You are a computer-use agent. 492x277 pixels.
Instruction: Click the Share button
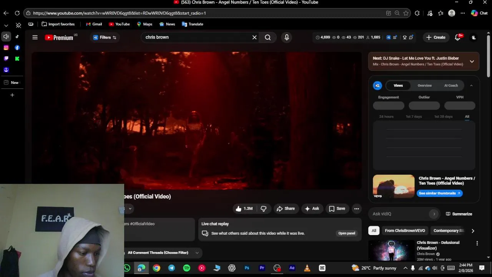[286, 209]
